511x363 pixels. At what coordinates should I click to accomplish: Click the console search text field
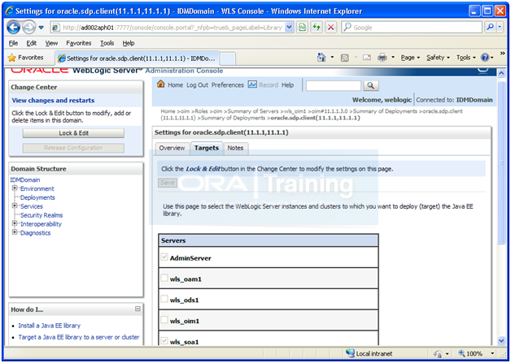point(334,86)
